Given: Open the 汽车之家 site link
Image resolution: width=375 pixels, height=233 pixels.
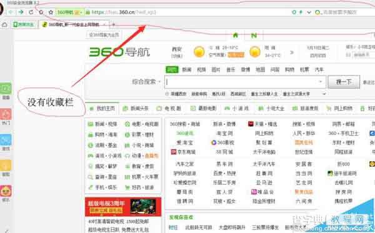Looking at the screenshot, I should tap(185, 164).
